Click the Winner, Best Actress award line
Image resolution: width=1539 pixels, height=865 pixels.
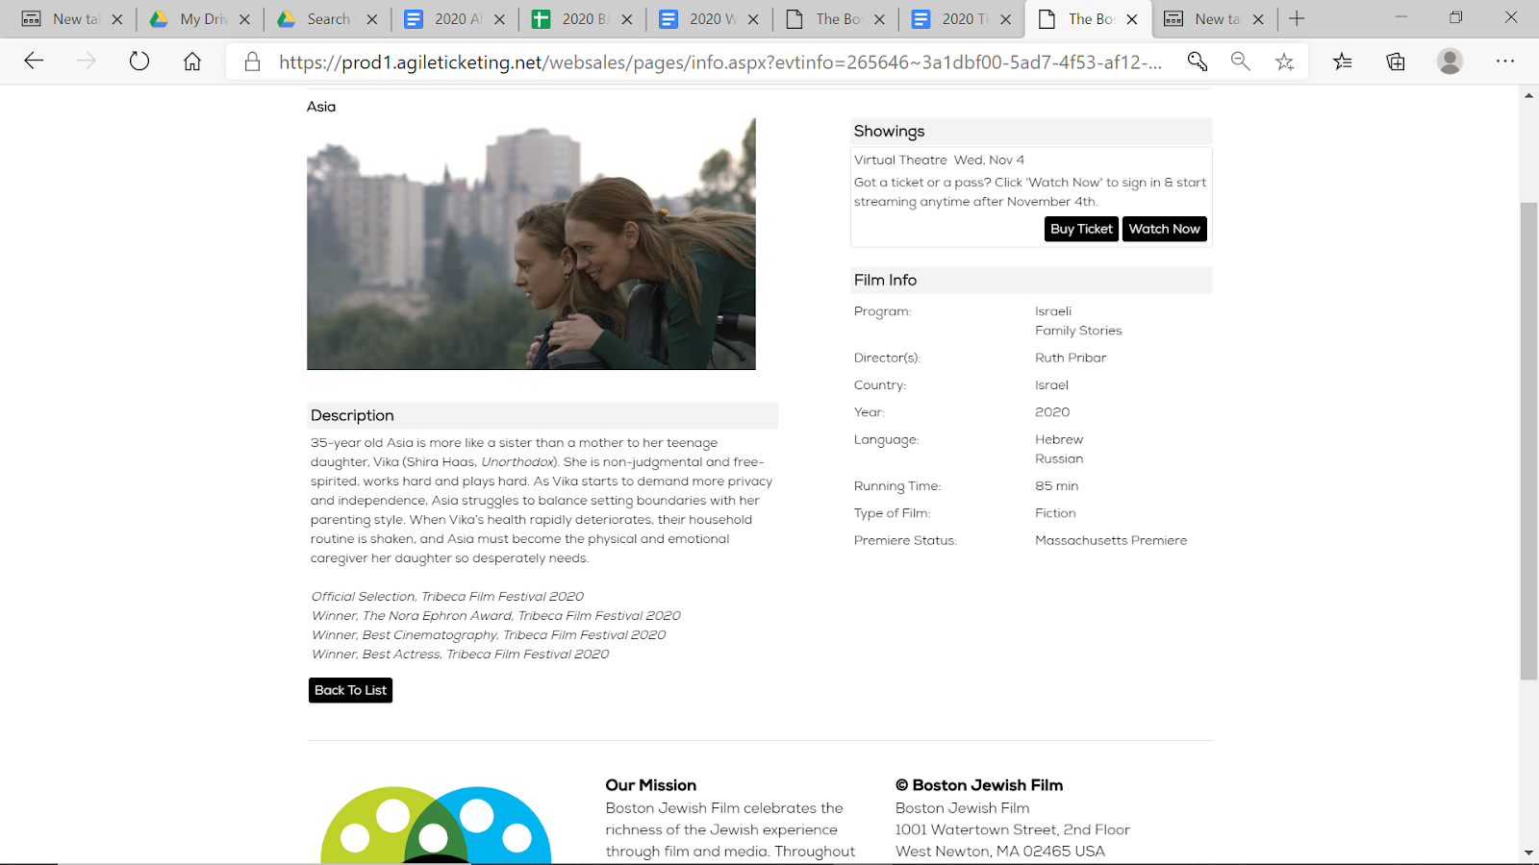pos(460,655)
